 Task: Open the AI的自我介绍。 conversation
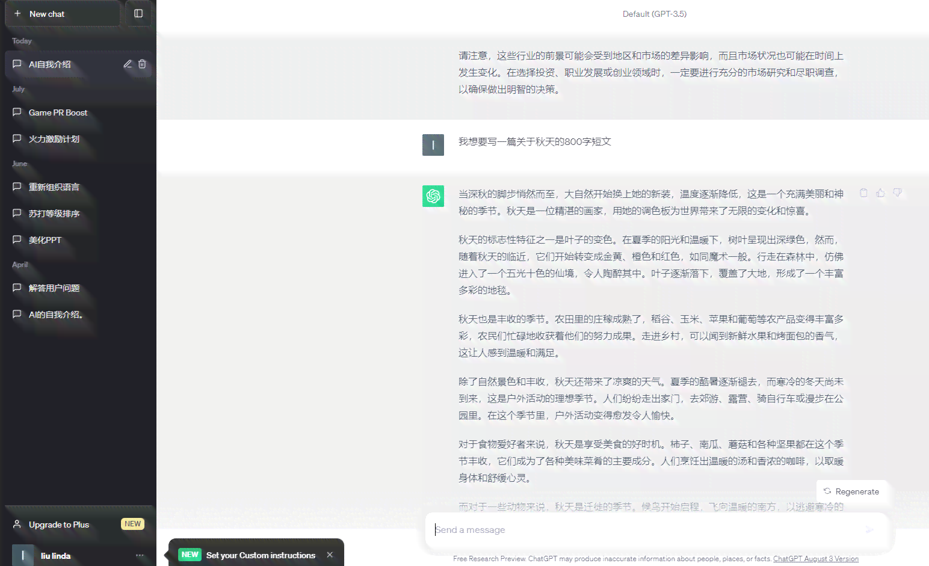78,315
